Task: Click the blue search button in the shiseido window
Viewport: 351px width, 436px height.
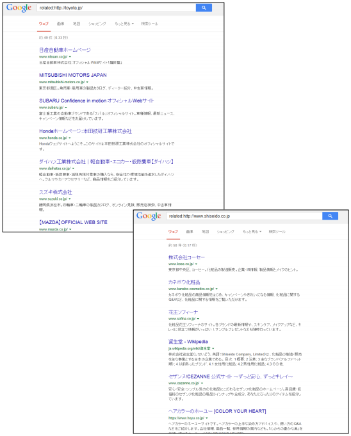Action: tap(330, 216)
